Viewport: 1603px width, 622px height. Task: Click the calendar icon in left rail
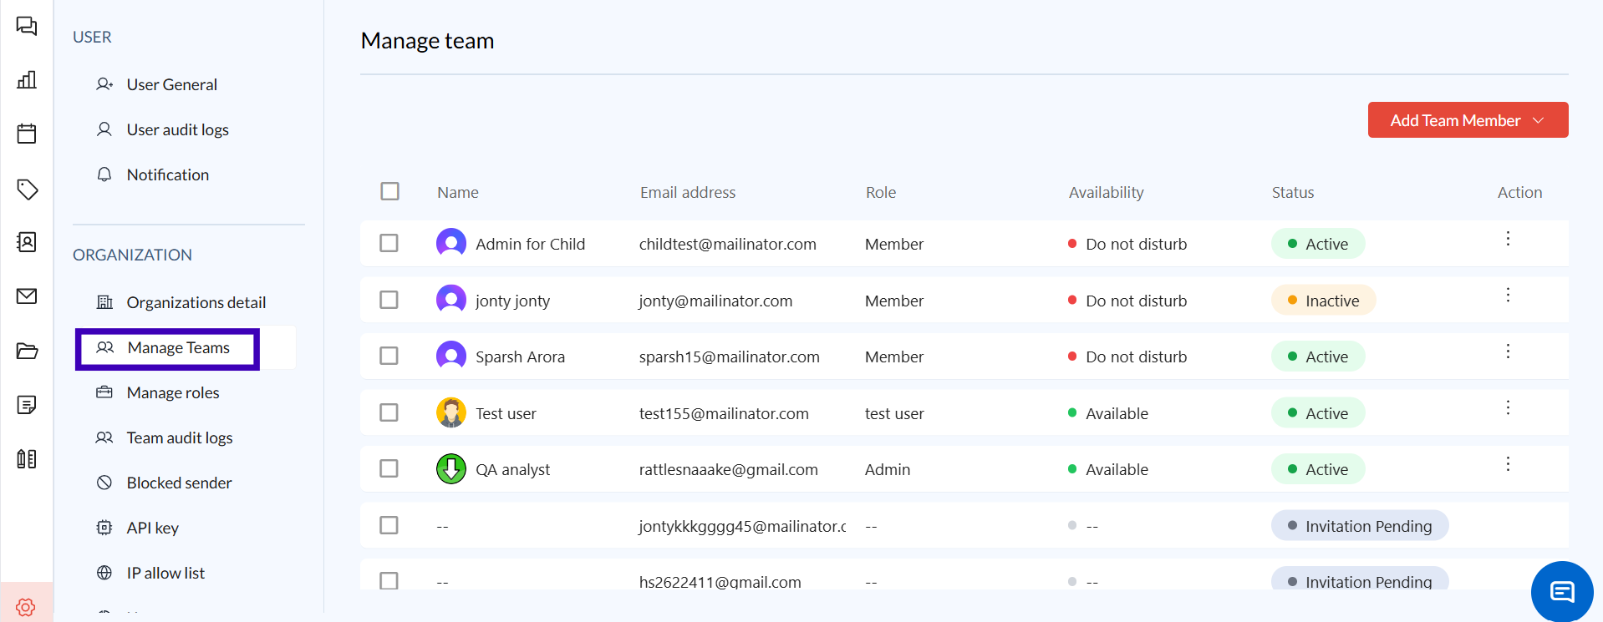(x=27, y=134)
